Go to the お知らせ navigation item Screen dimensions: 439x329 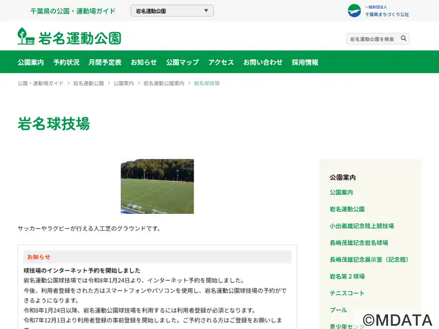click(143, 63)
